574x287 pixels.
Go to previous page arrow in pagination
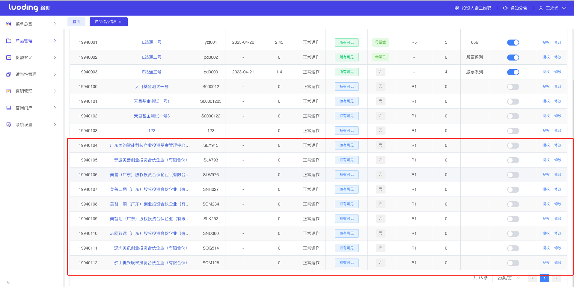533,278
